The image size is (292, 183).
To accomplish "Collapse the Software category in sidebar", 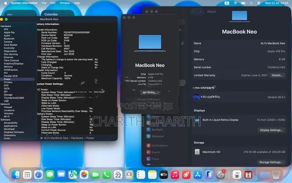I will 5,120.
